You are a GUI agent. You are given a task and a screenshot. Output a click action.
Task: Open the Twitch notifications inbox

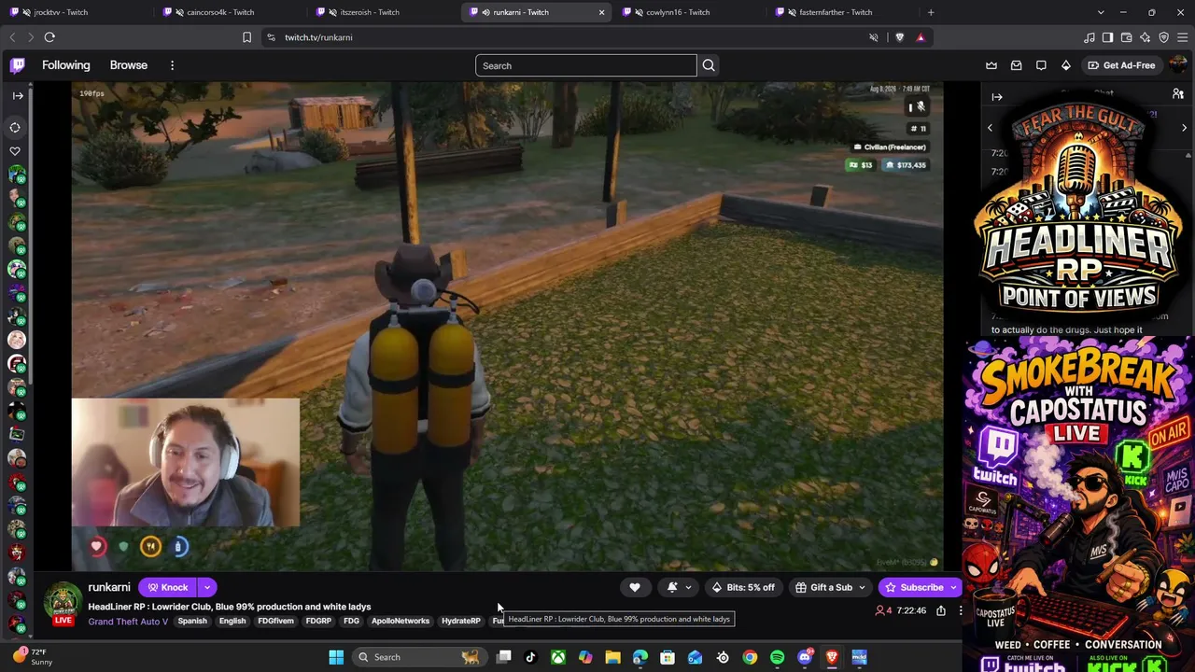pyautogui.click(x=1016, y=65)
